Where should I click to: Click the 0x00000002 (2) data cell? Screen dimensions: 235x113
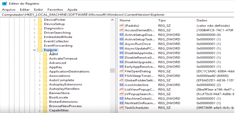coord(209,85)
